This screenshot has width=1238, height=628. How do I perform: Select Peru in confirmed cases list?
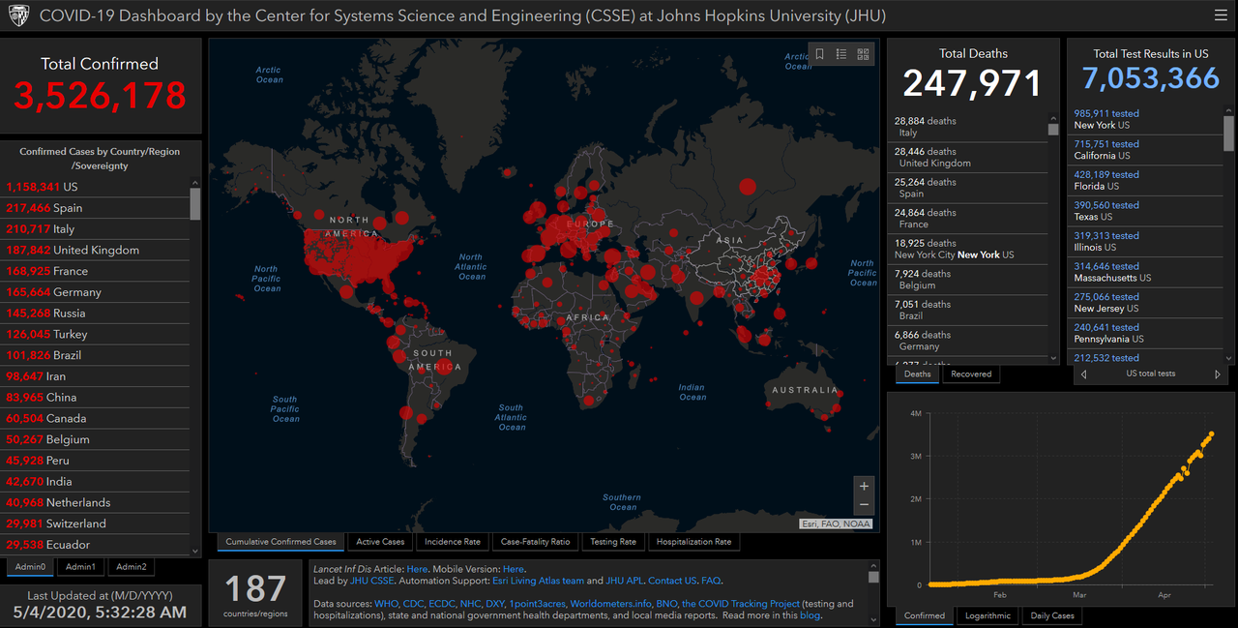pos(95,461)
